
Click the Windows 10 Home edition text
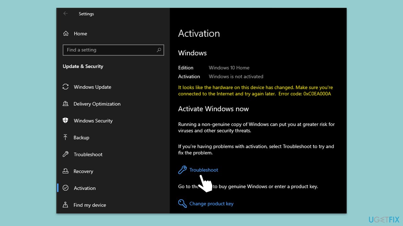[229, 68]
